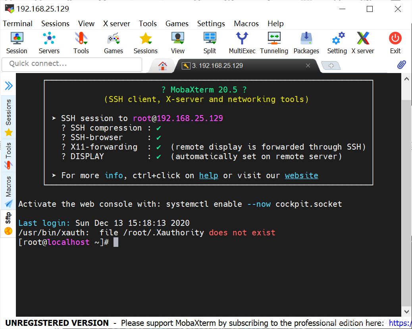Open the Sessions star toolbar icon

[x=146, y=43]
